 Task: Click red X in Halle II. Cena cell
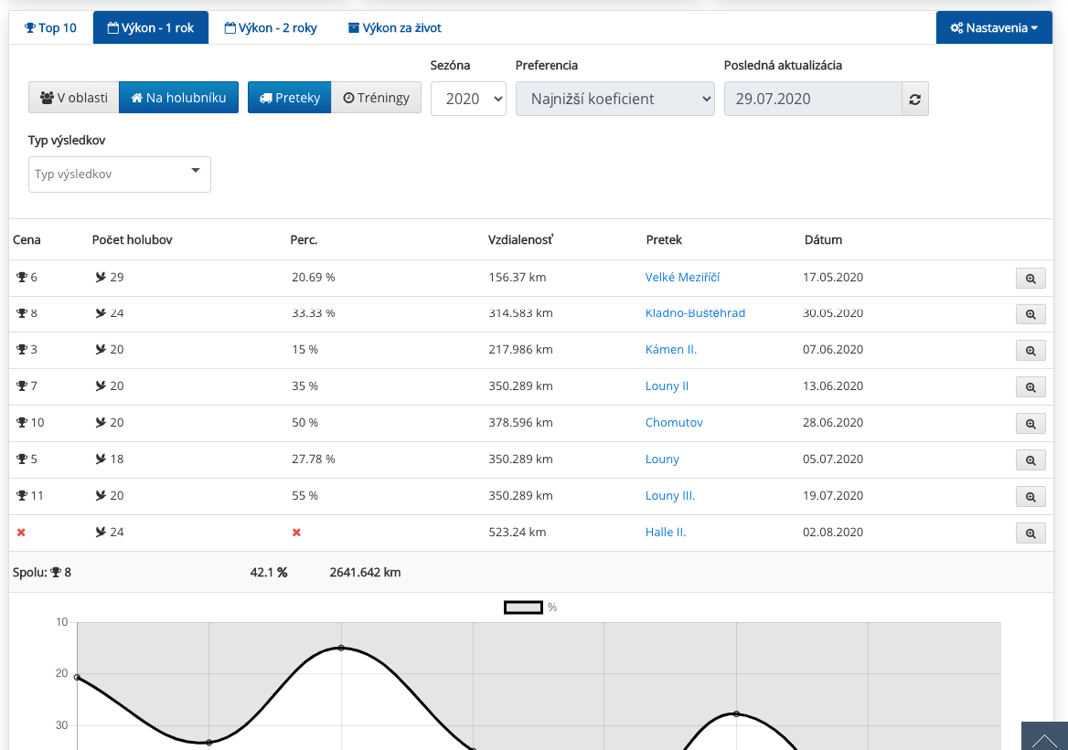[x=21, y=533]
